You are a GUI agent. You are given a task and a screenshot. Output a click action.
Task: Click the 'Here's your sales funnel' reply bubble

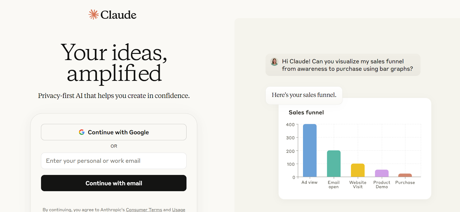[304, 95]
